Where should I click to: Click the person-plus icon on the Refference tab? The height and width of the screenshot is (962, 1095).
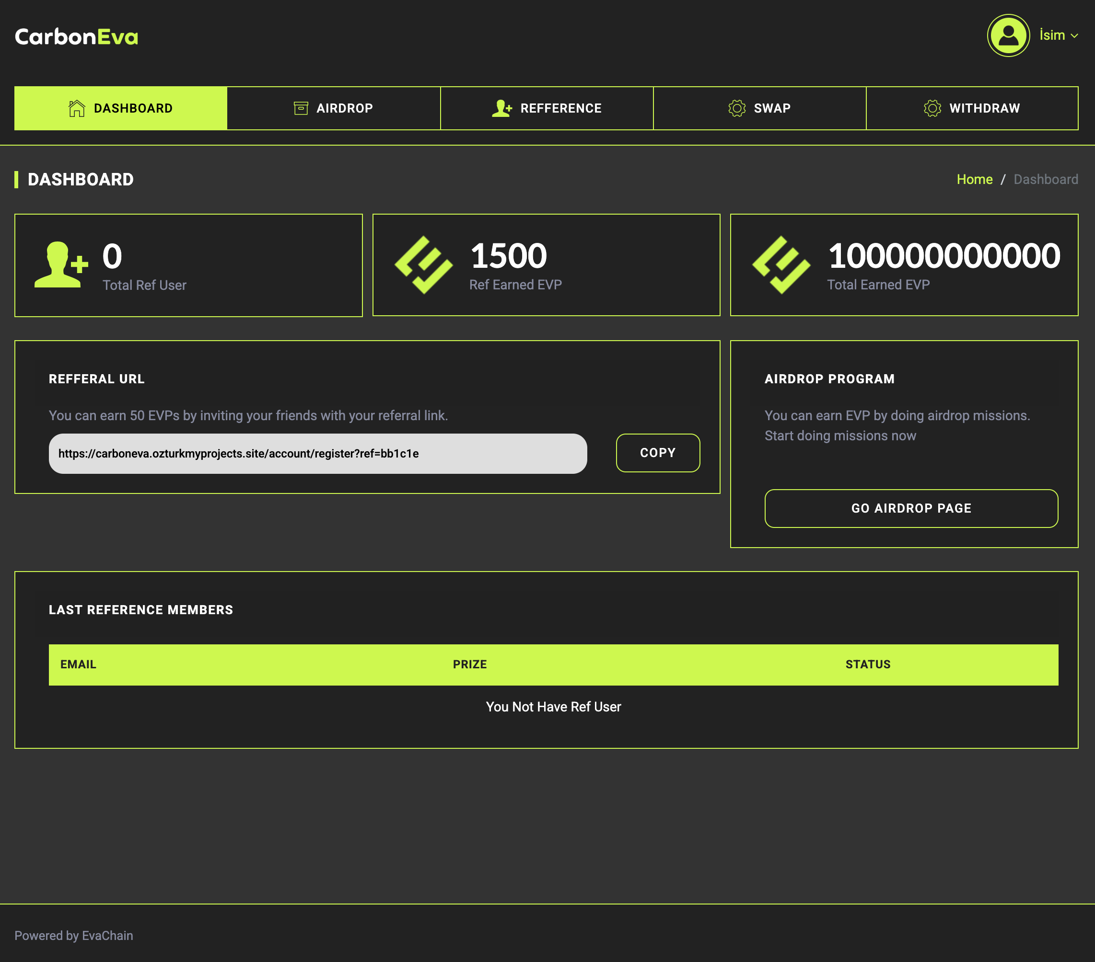[x=501, y=108]
